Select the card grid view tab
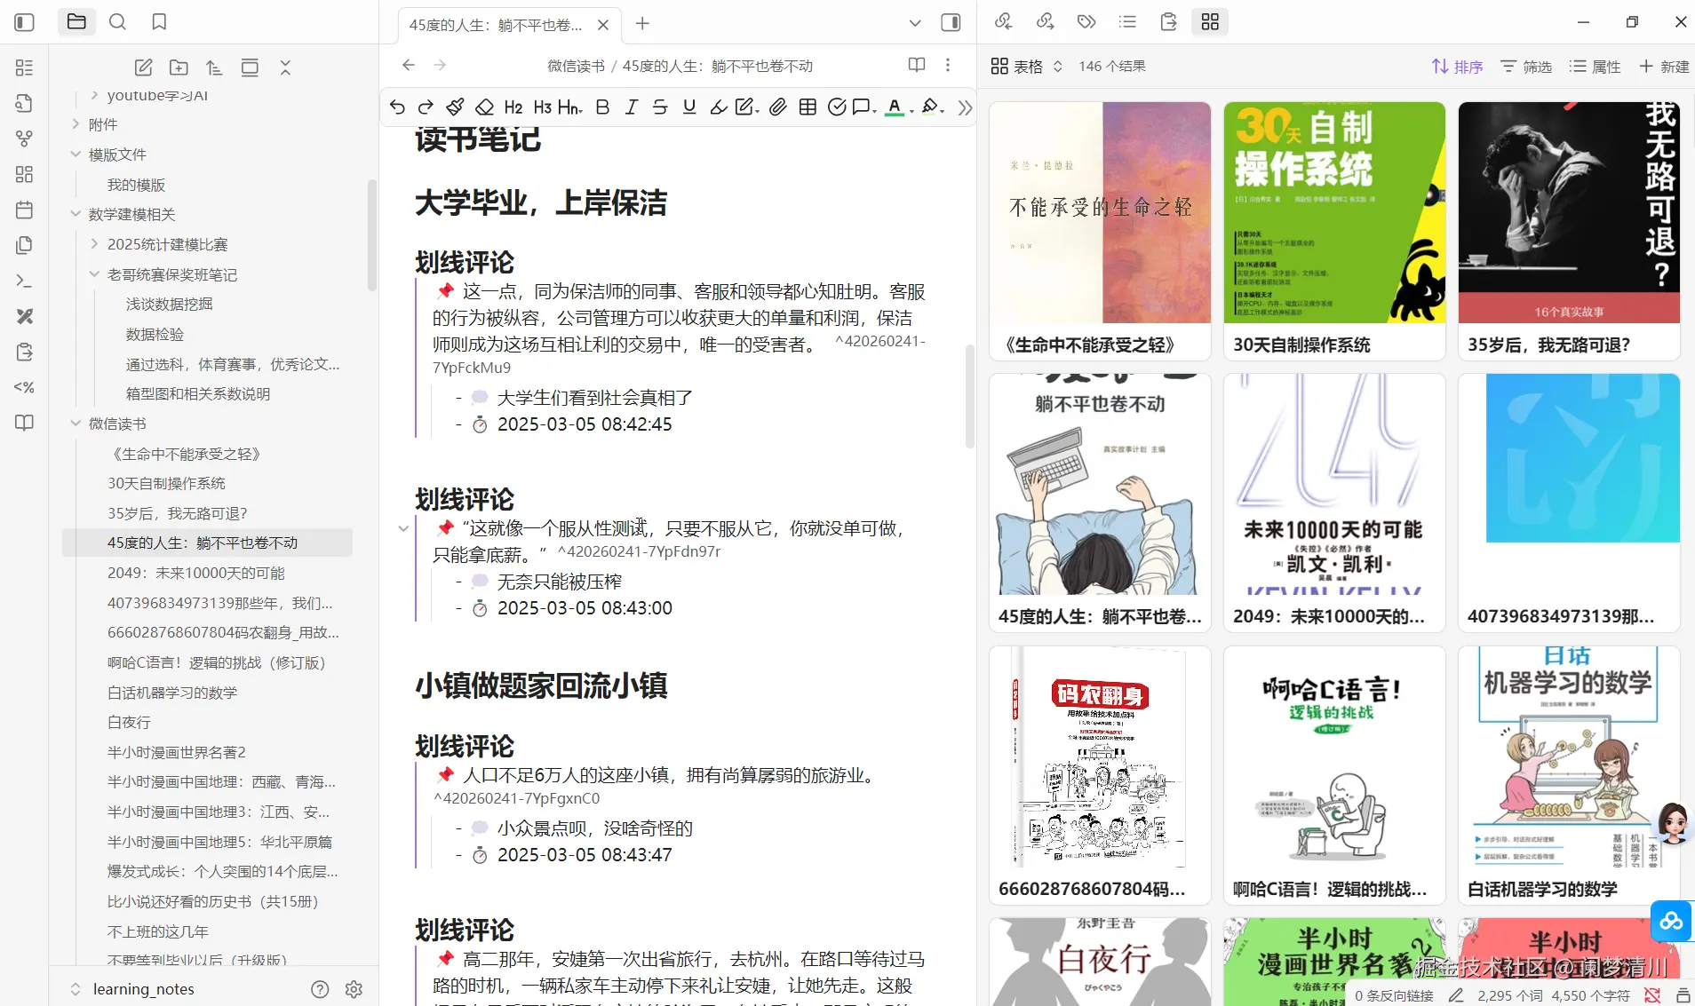1695x1006 pixels. [x=1210, y=21]
